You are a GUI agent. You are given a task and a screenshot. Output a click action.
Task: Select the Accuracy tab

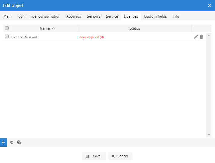(x=74, y=16)
